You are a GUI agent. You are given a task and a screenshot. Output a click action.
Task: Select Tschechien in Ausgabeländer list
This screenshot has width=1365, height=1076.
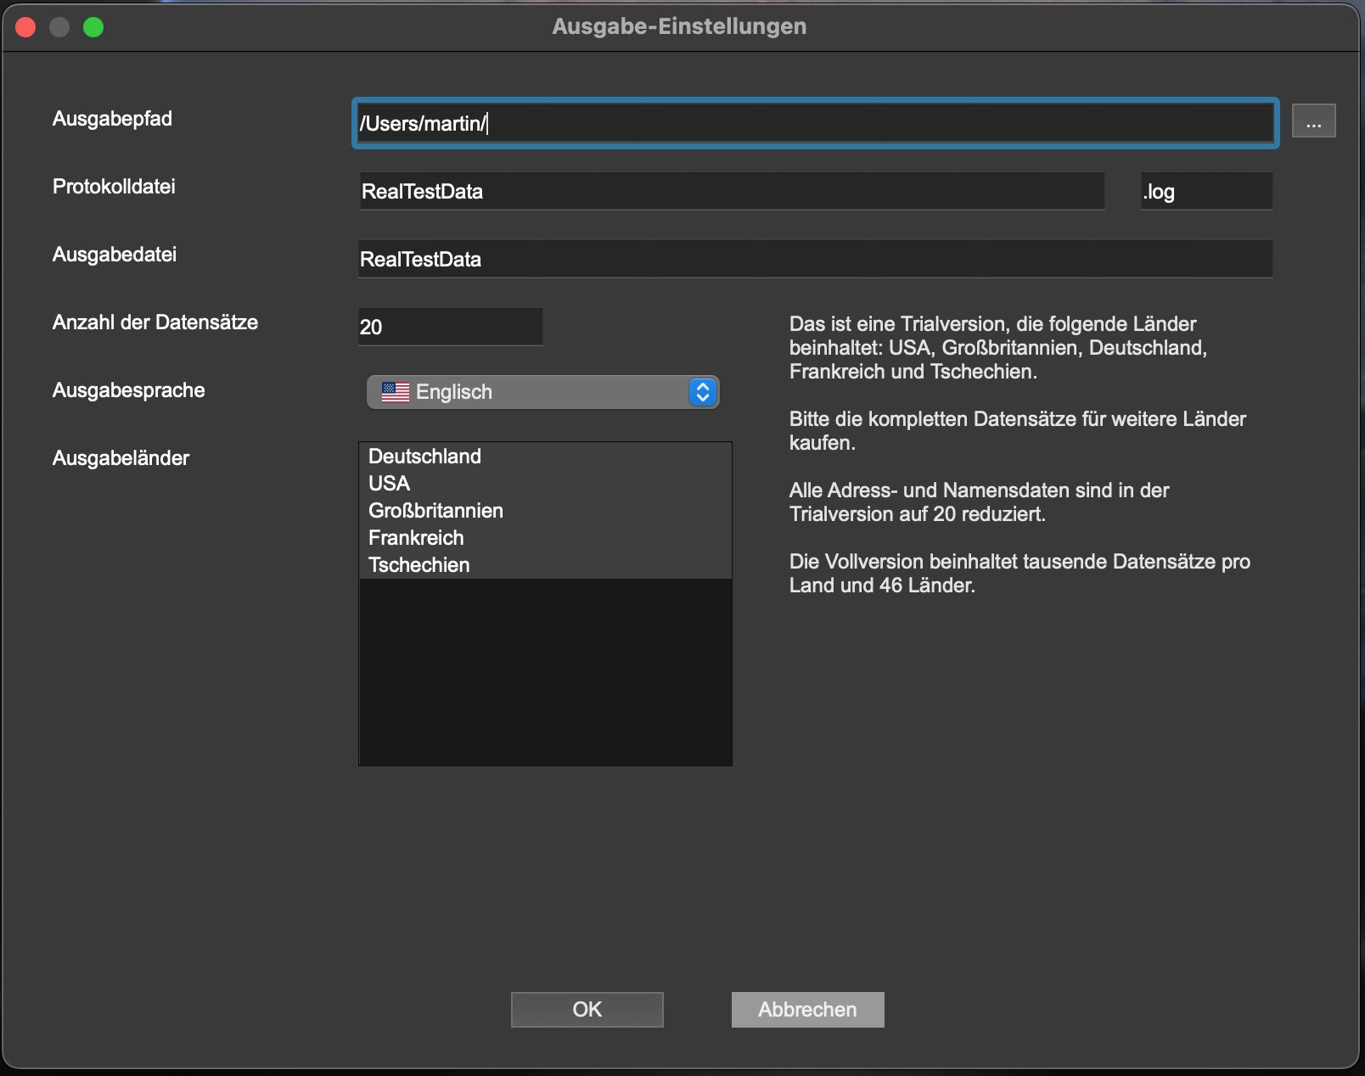coord(545,565)
